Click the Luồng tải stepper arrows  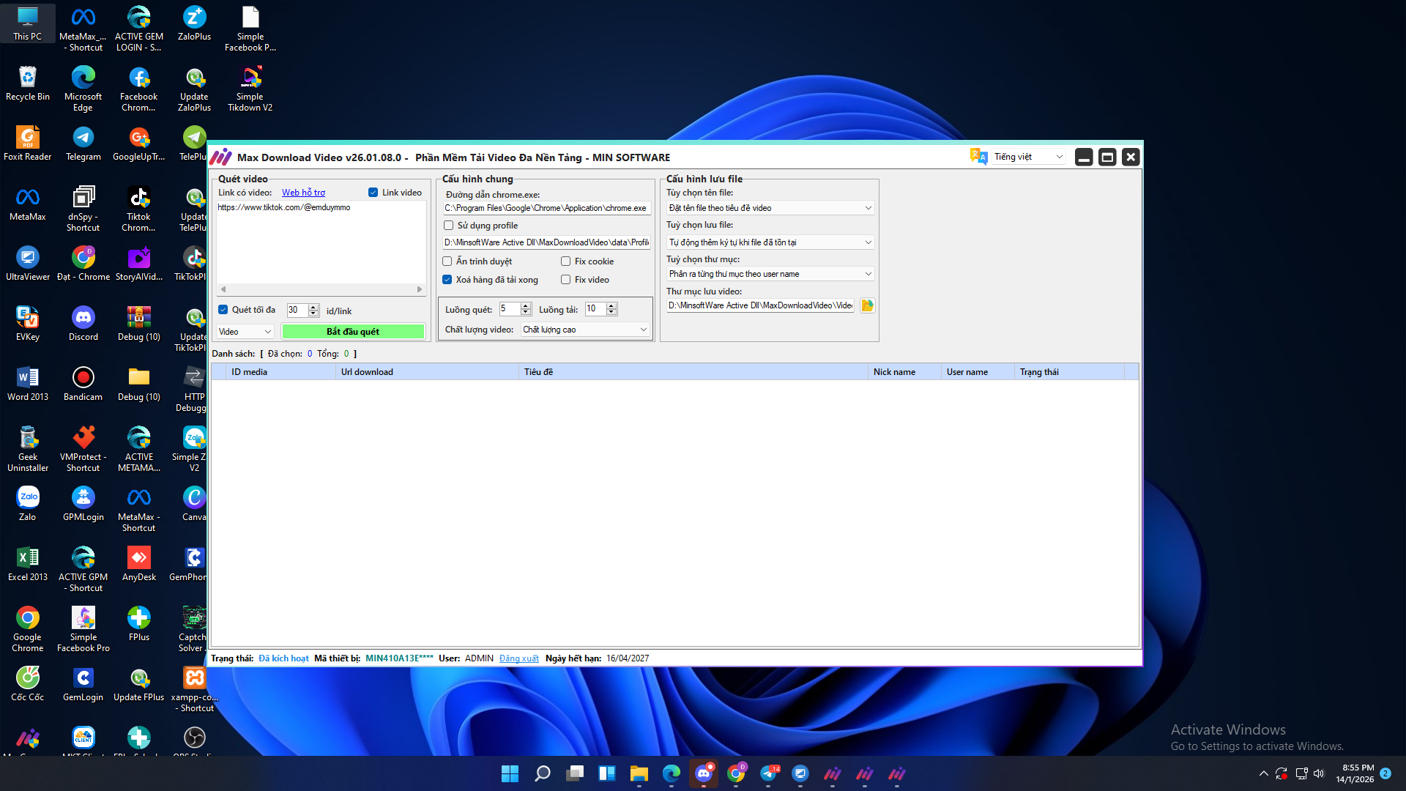click(x=612, y=309)
